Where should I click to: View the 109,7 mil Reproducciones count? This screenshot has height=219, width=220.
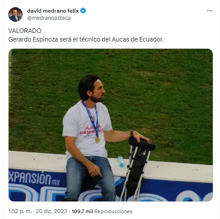pos(102,211)
